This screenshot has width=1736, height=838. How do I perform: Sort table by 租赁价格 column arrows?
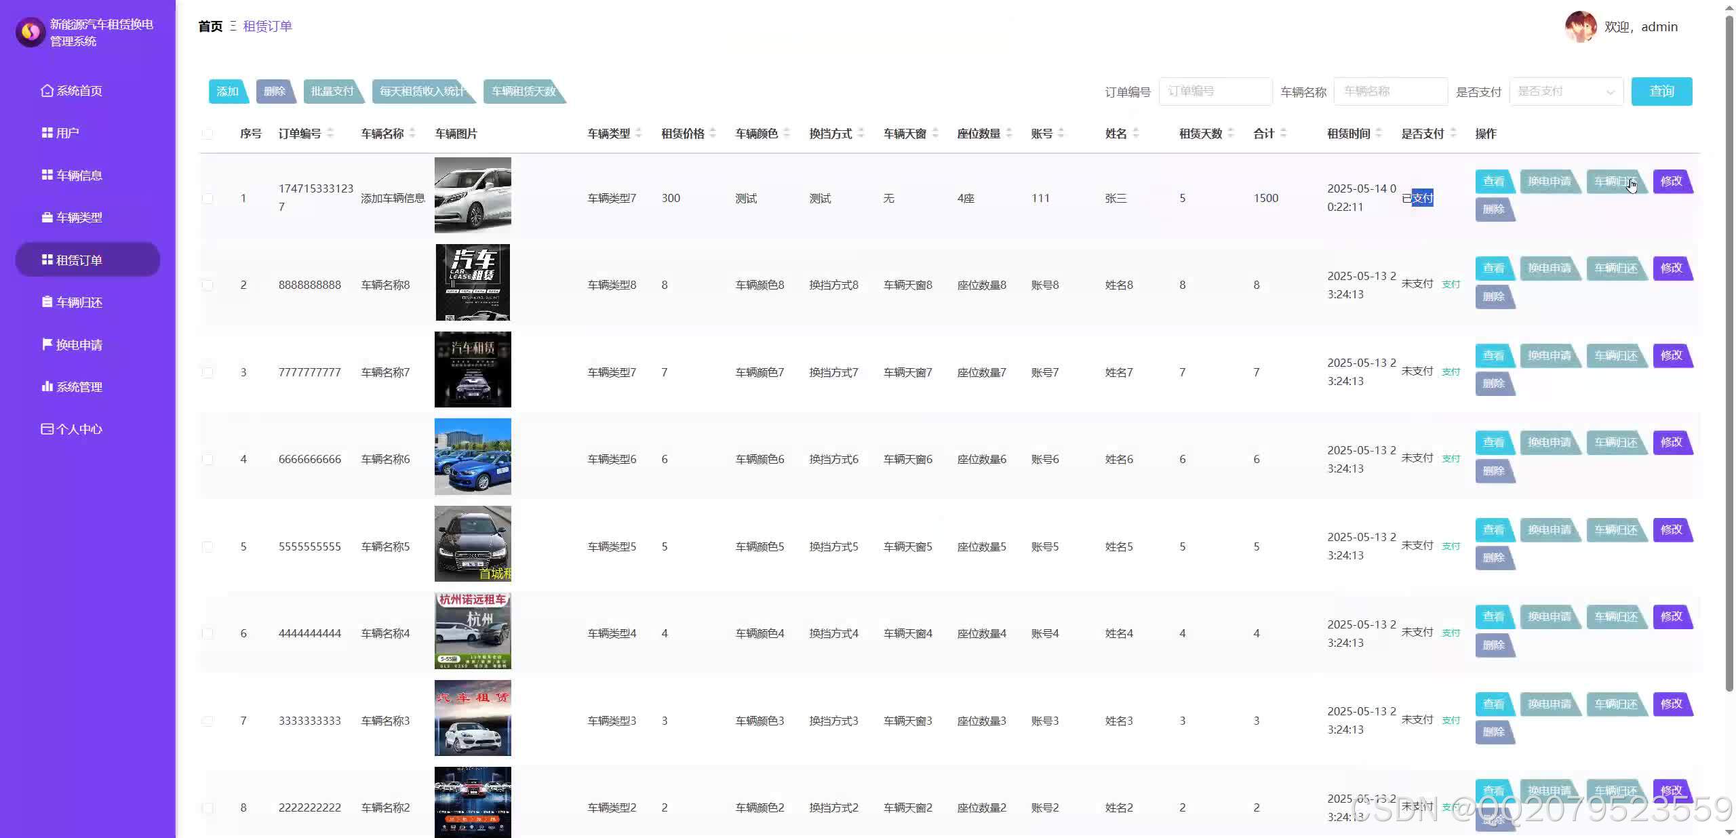click(713, 134)
